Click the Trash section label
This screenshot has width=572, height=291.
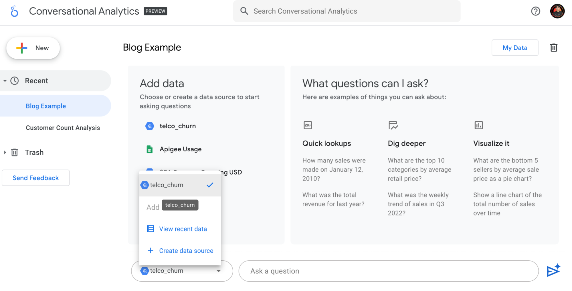(34, 152)
